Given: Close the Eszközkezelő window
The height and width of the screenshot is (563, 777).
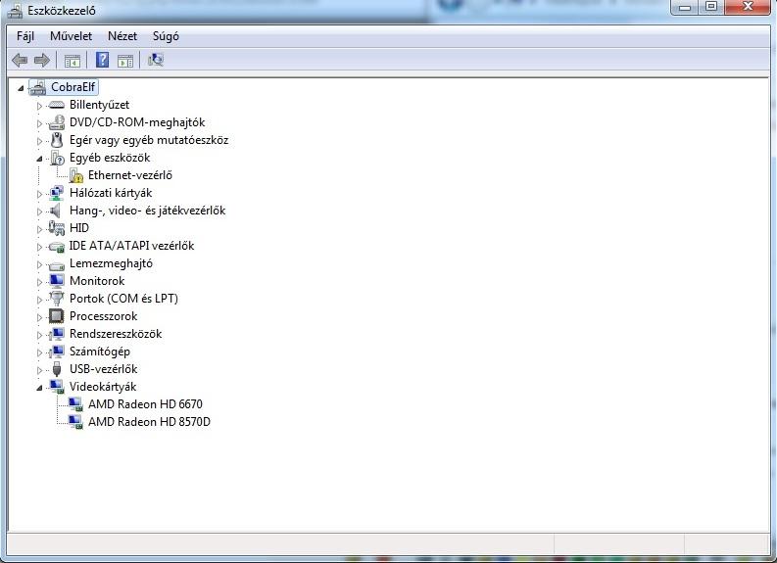Looking at the screenshot, I should [x=749, y=7].
